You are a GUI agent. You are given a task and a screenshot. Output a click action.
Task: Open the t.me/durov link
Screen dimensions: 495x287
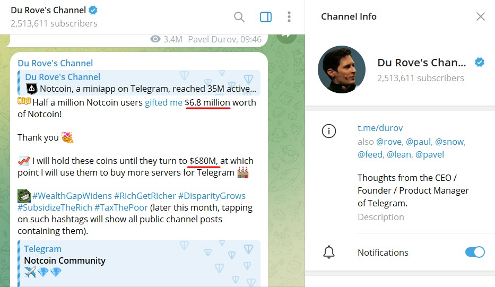pos(380,128)
